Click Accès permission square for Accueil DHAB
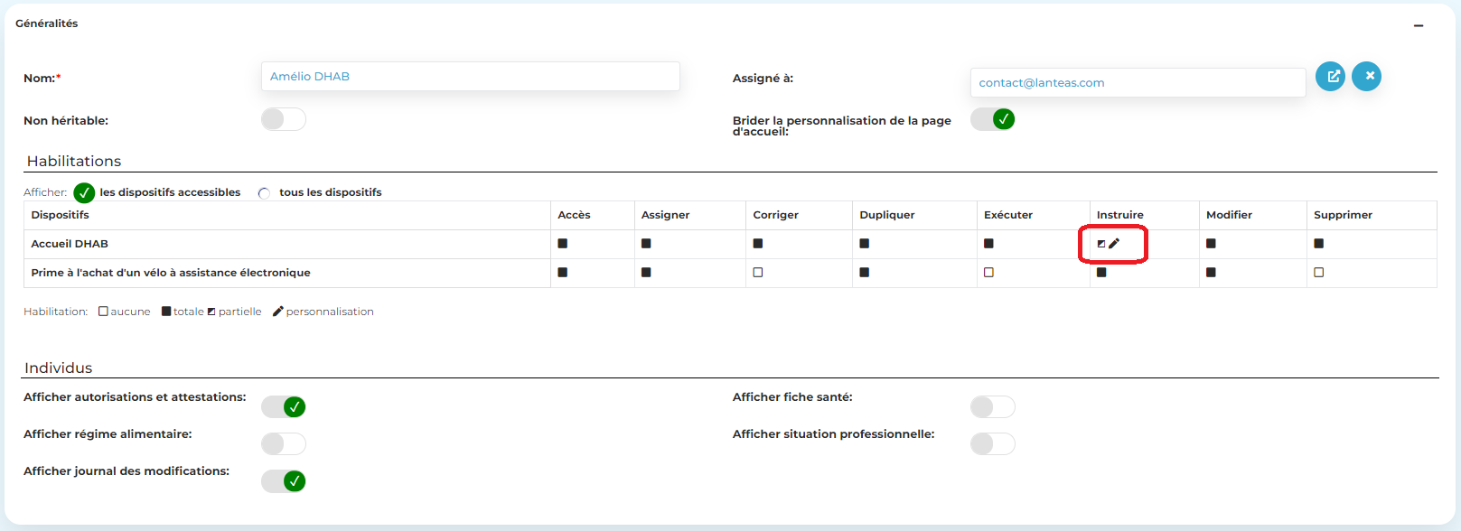Viewport: 1461px width, 531px height. pos(563,244)
